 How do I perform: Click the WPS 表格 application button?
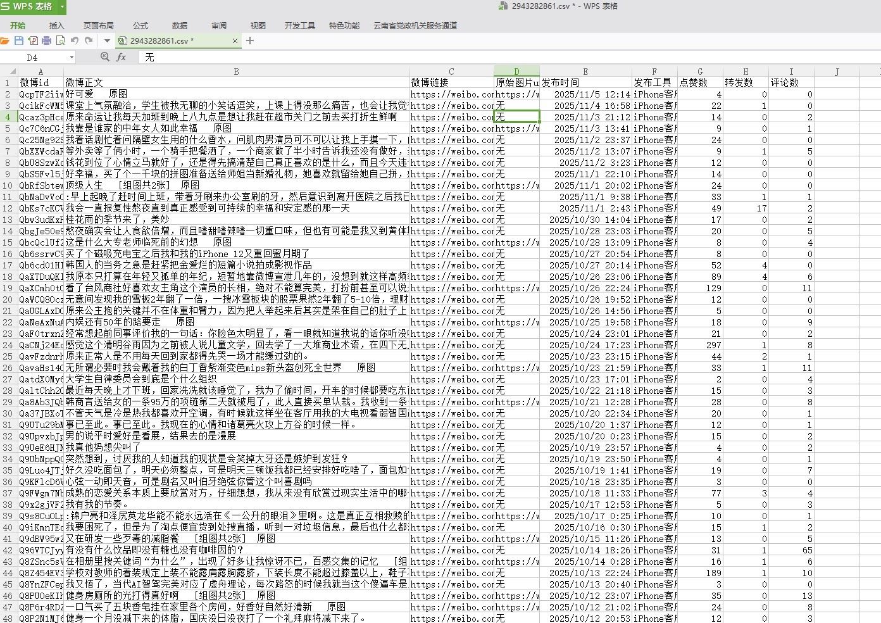pos(28,7)
